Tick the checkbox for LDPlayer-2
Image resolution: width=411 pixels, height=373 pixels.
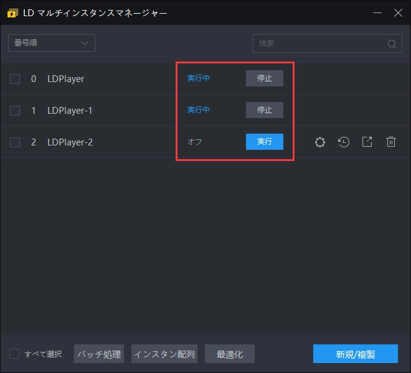coord(15,142)
